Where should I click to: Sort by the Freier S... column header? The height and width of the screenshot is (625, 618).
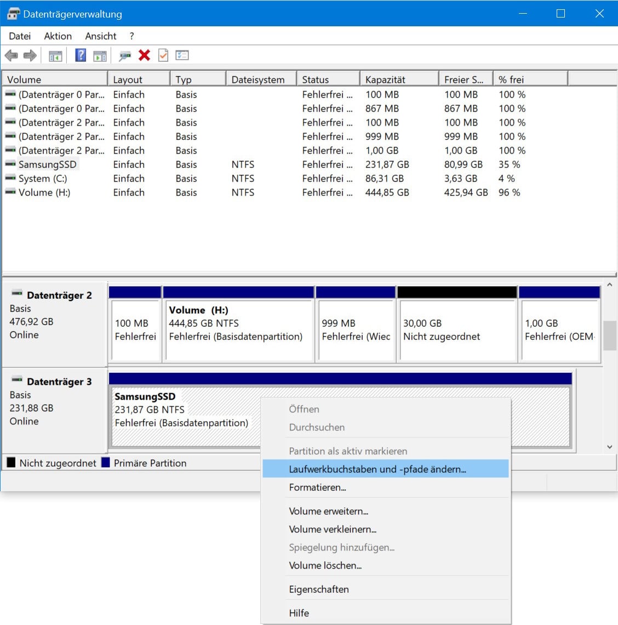(466, 79)
